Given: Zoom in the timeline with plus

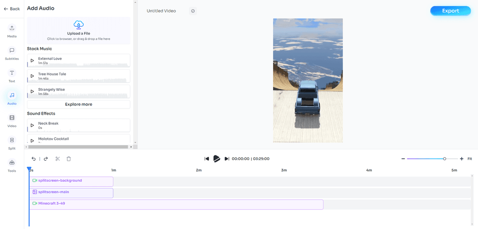Looking at the screenshot, I should [x=462, y=159].
